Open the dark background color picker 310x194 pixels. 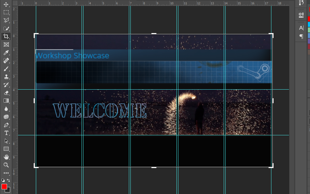(9, 190)
